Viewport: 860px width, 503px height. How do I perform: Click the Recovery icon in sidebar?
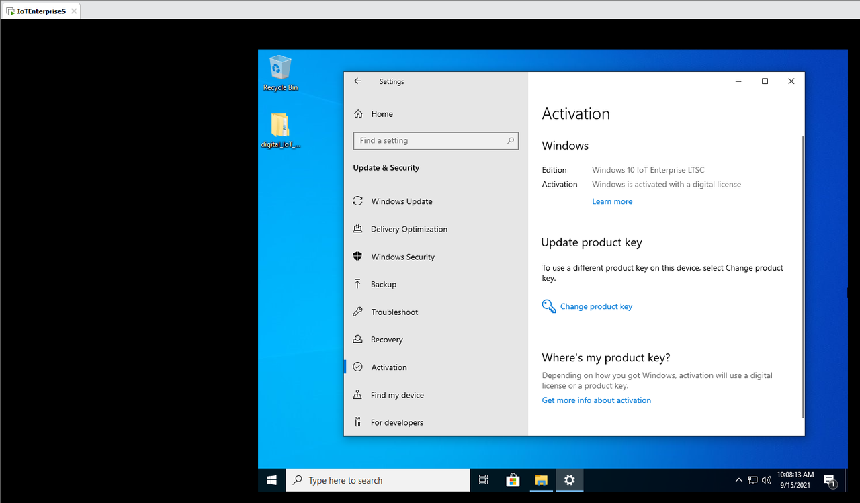[357, 339]
